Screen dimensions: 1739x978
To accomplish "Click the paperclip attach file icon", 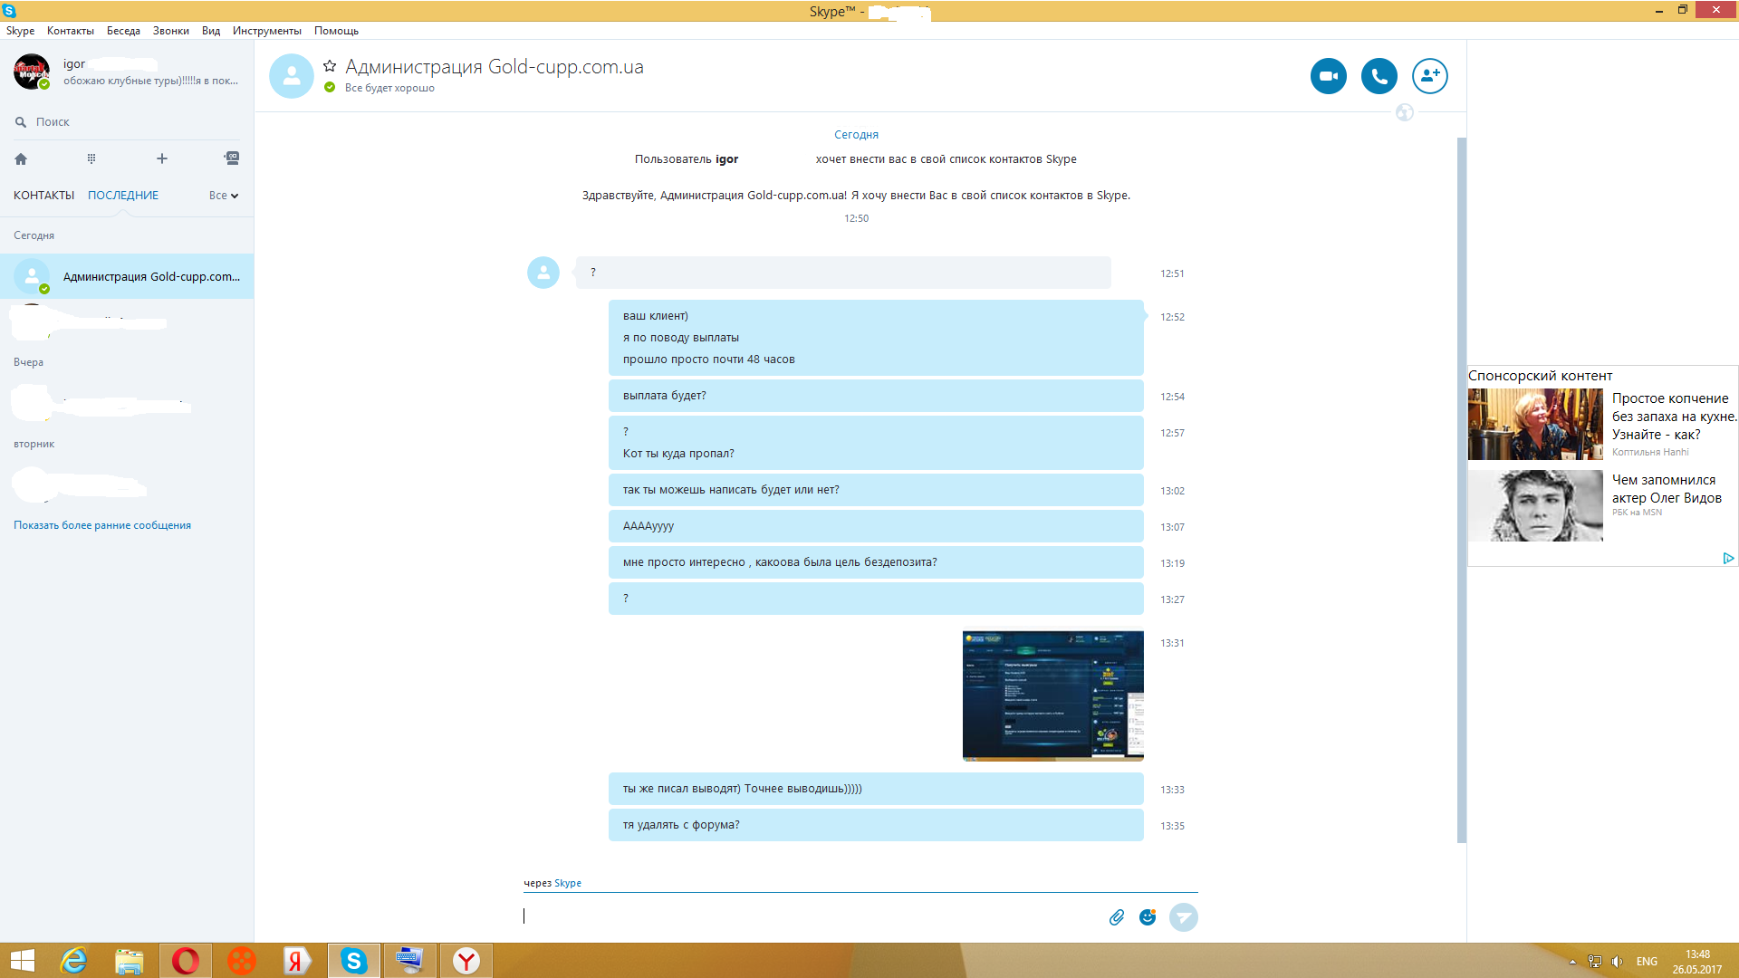I will (1116, 917).
